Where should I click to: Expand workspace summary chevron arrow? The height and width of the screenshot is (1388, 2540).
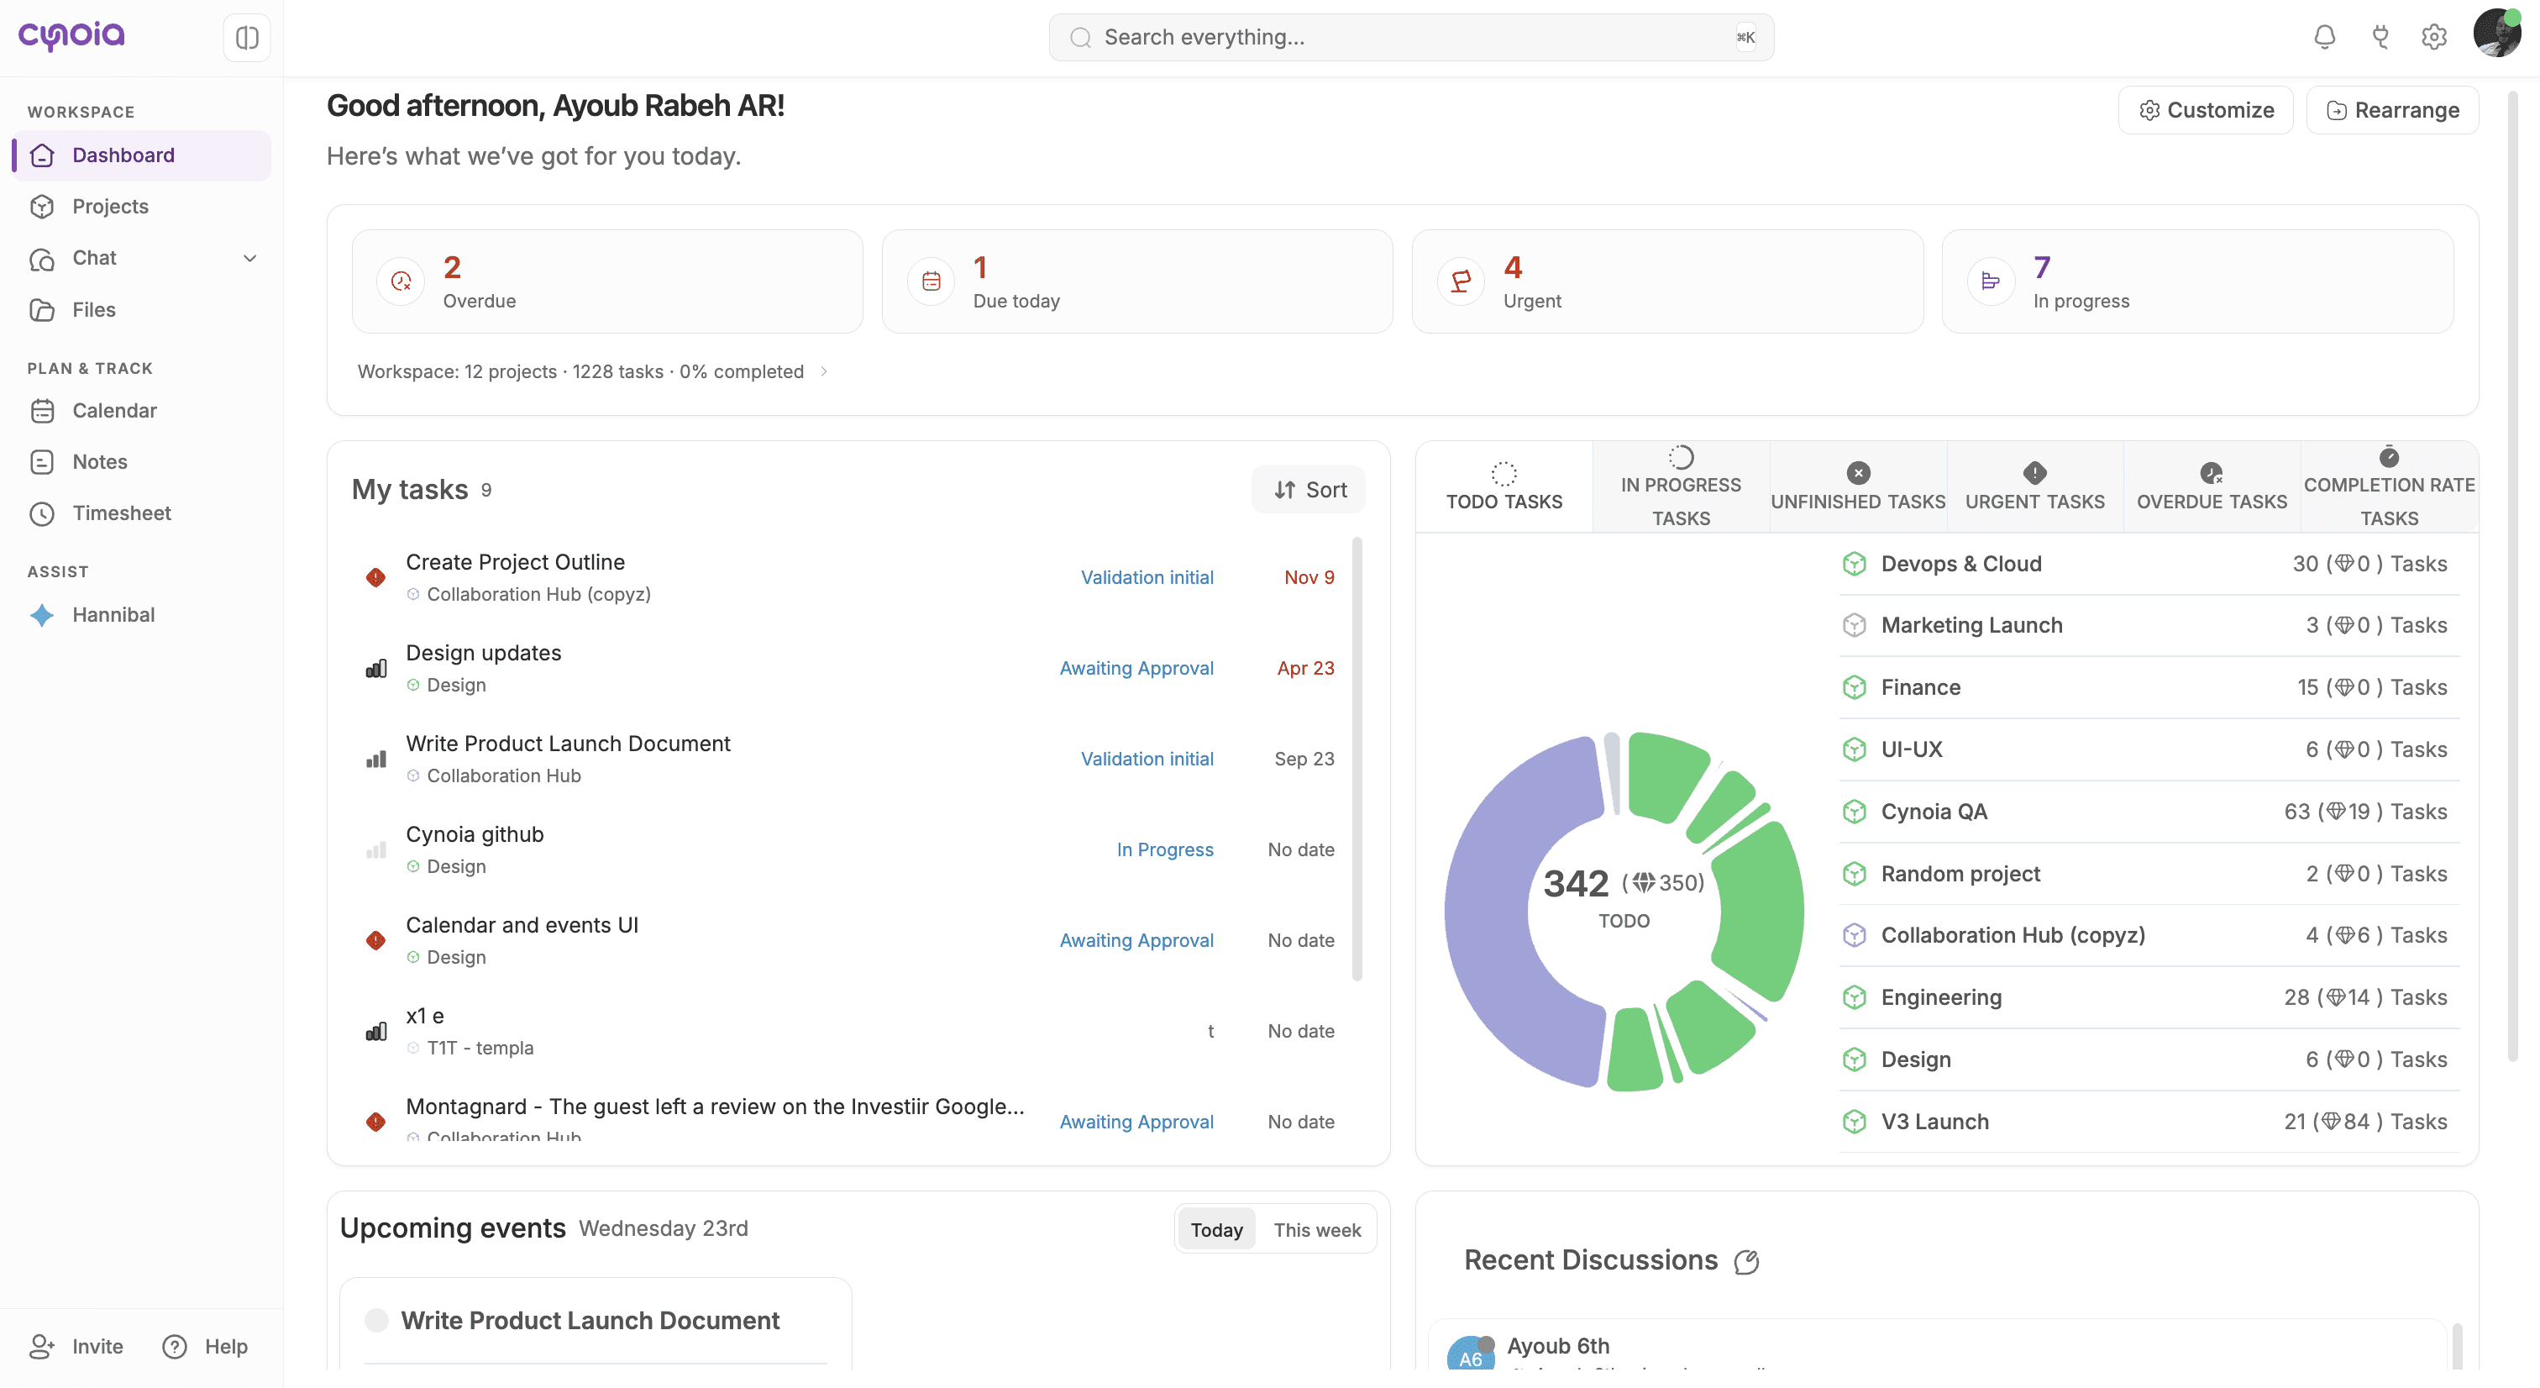[x=824, y=372]
